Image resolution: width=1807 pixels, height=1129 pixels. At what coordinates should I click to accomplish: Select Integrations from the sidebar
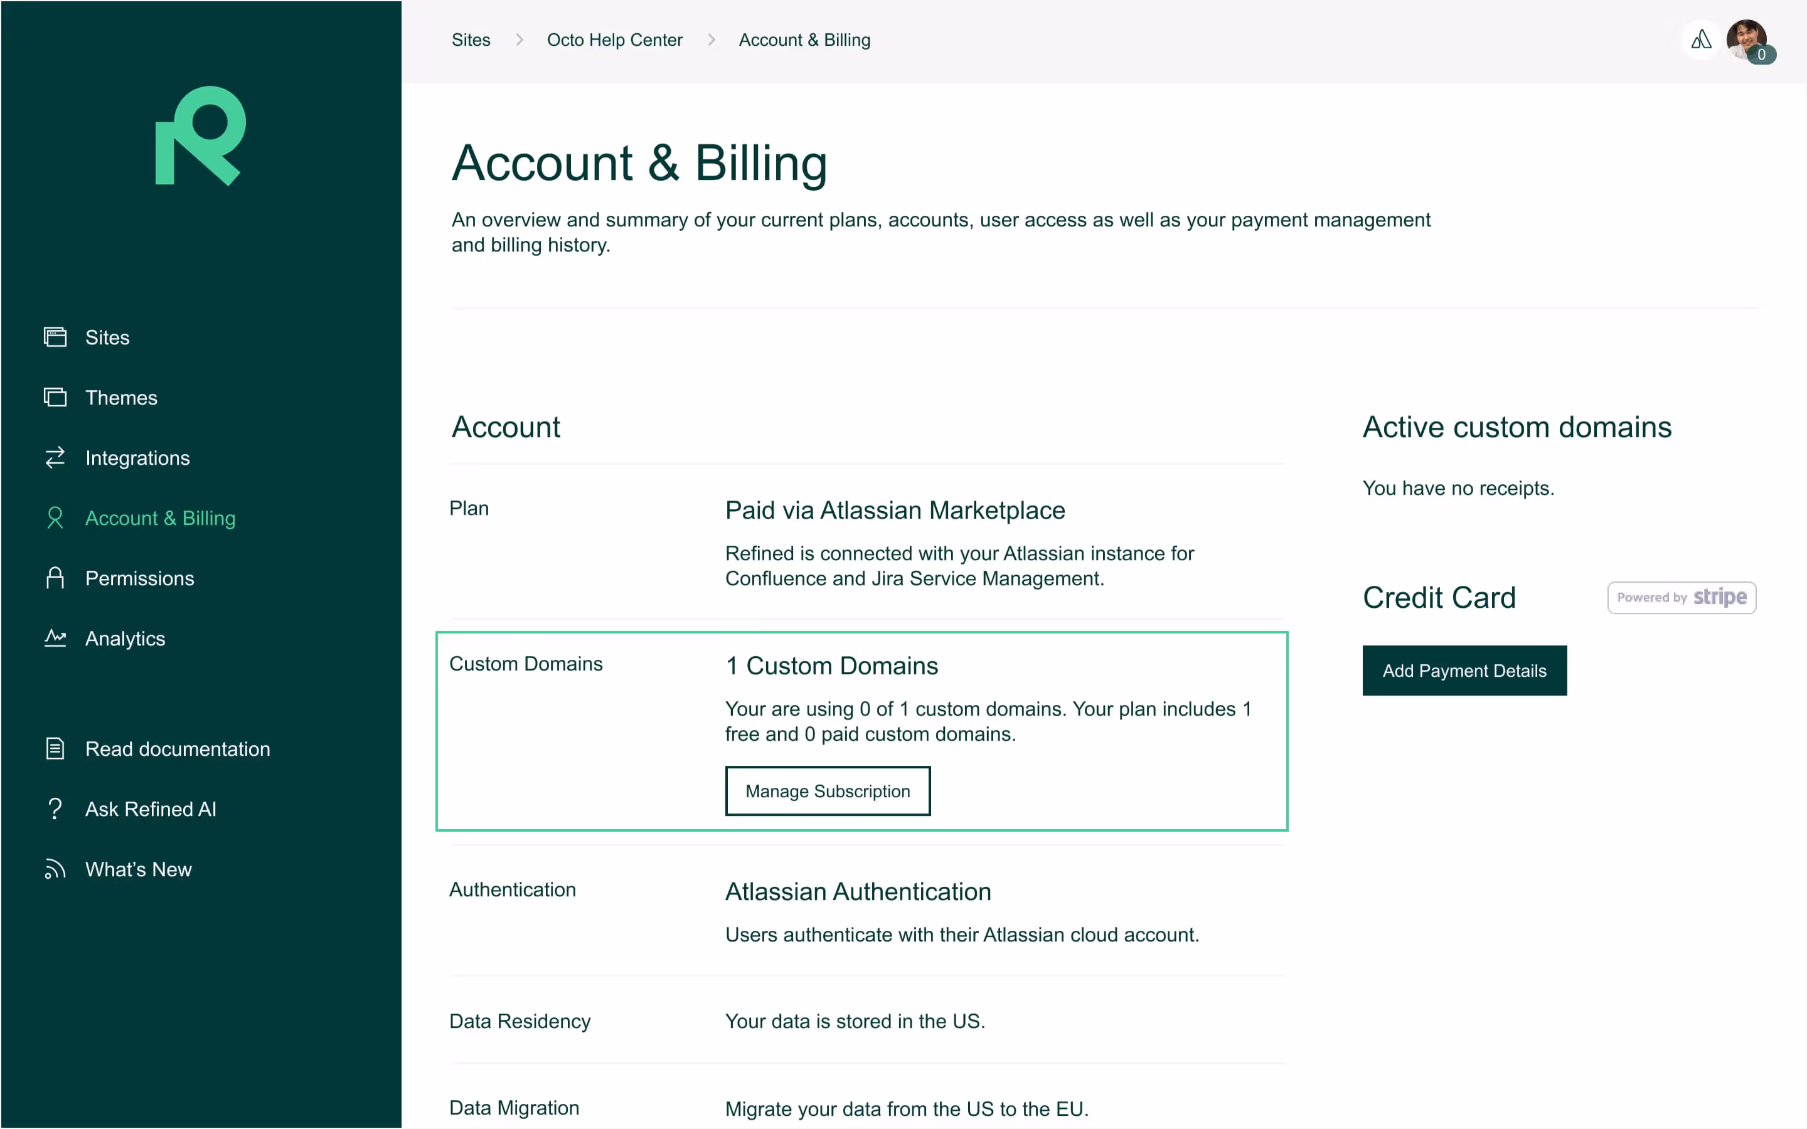tap(137, 458)
